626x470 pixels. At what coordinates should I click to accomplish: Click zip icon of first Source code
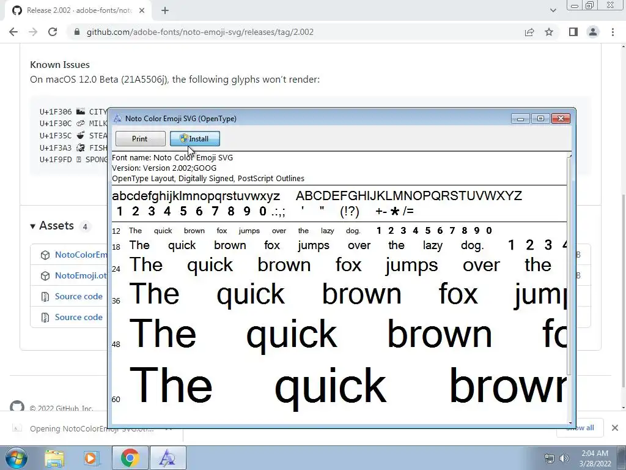(x=45, y=297)
